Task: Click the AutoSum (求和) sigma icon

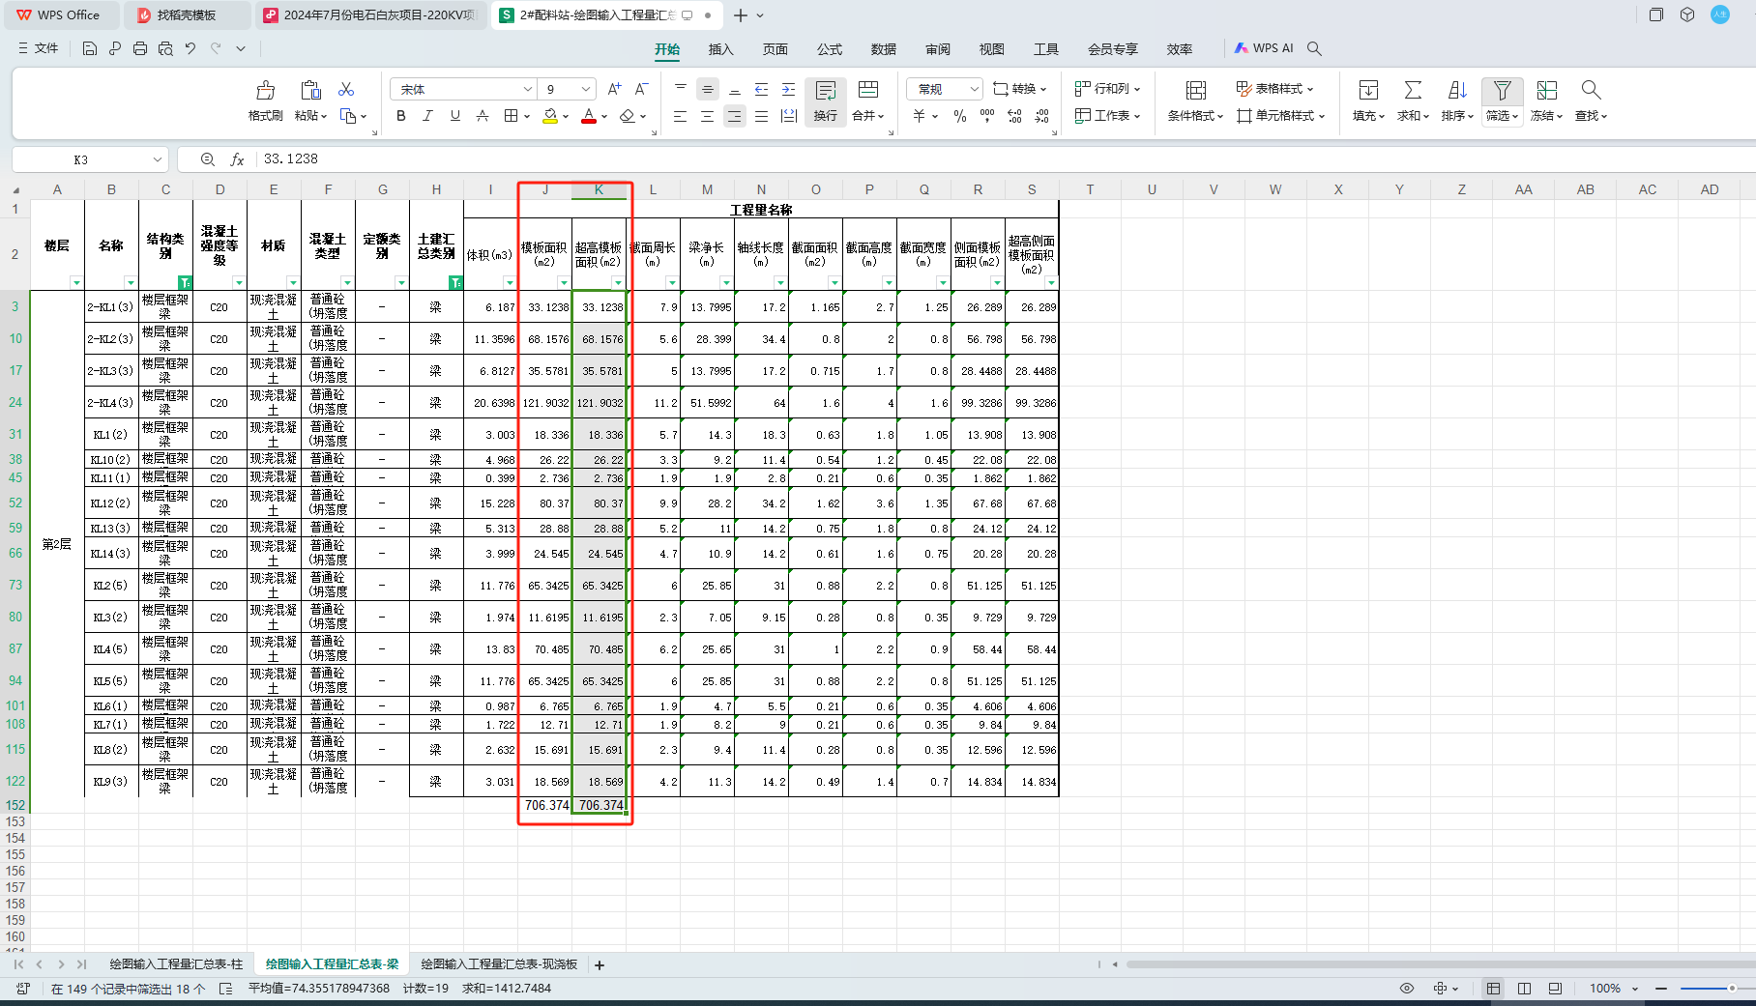Action: click(x=1413, y=90)
